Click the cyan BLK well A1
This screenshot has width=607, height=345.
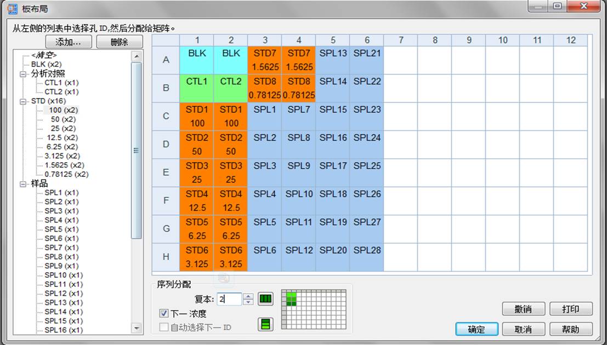pos(197,60)
